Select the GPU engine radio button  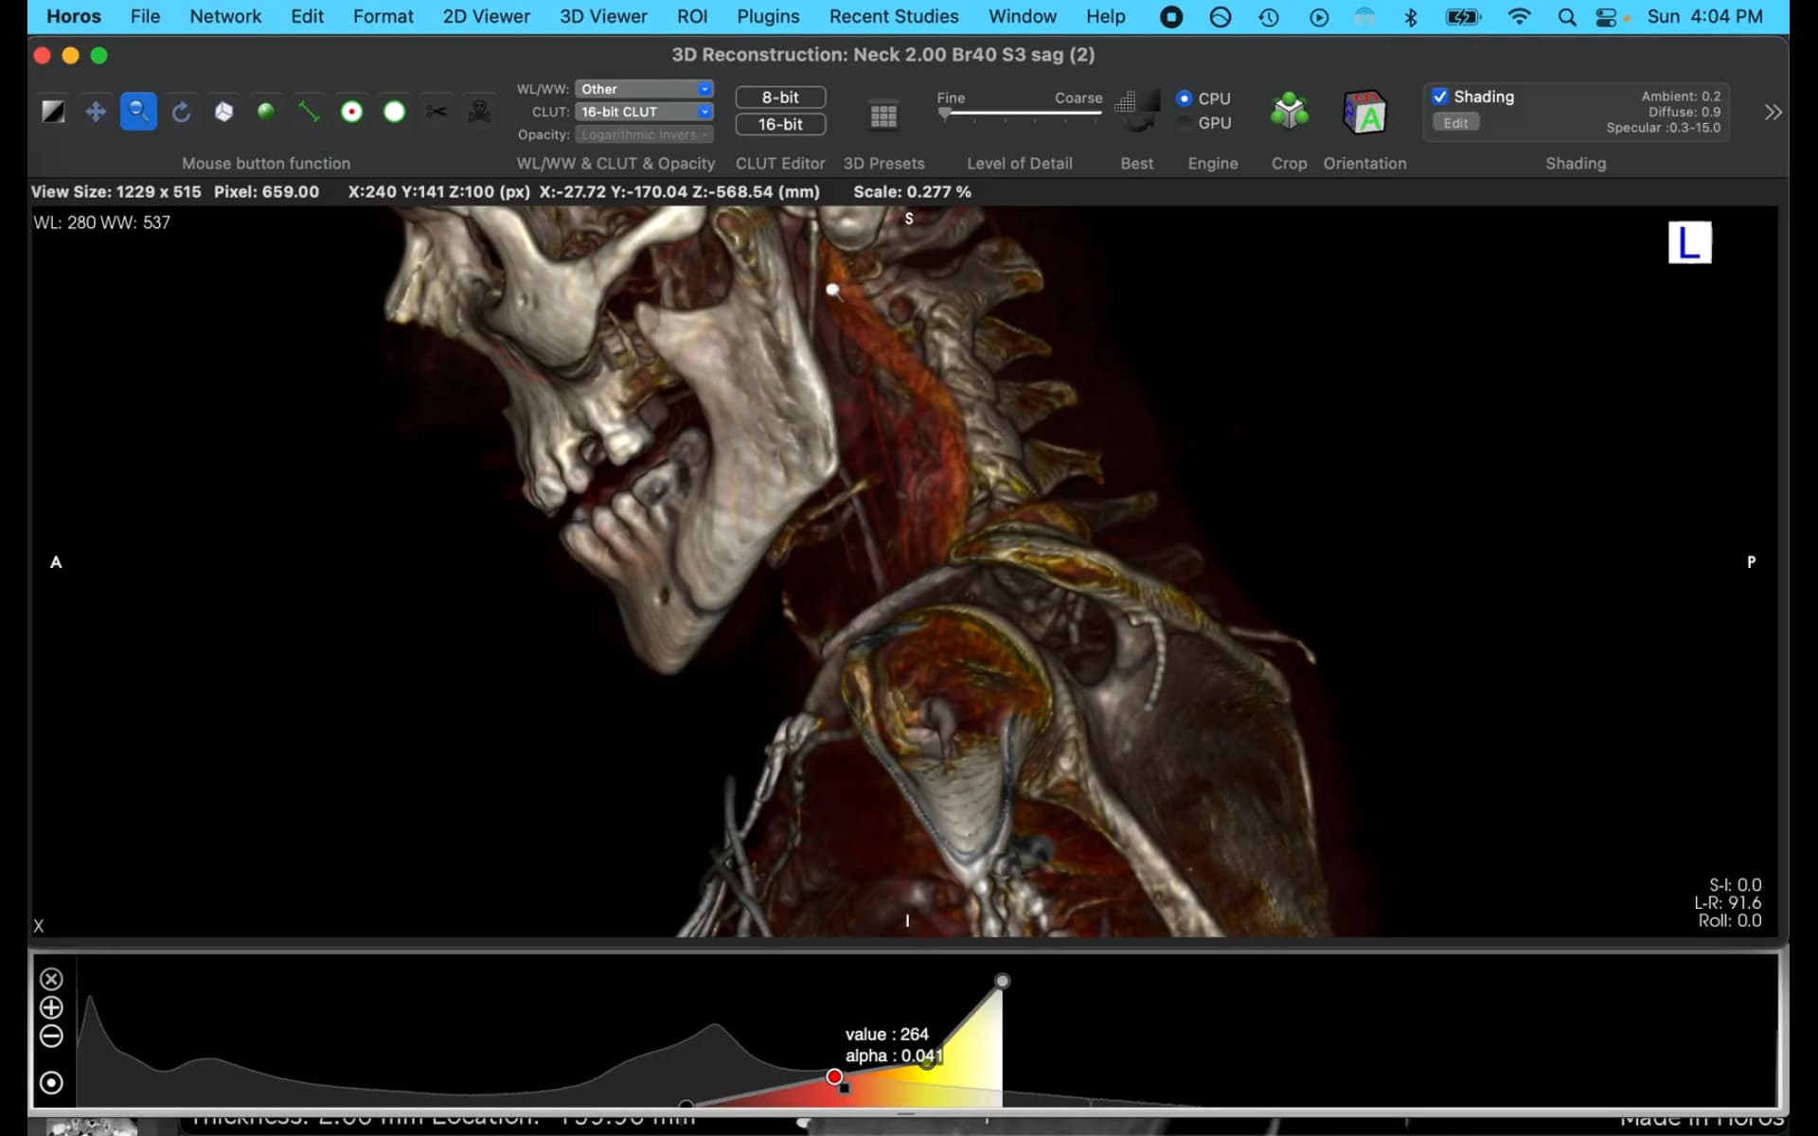point(1185,123)
